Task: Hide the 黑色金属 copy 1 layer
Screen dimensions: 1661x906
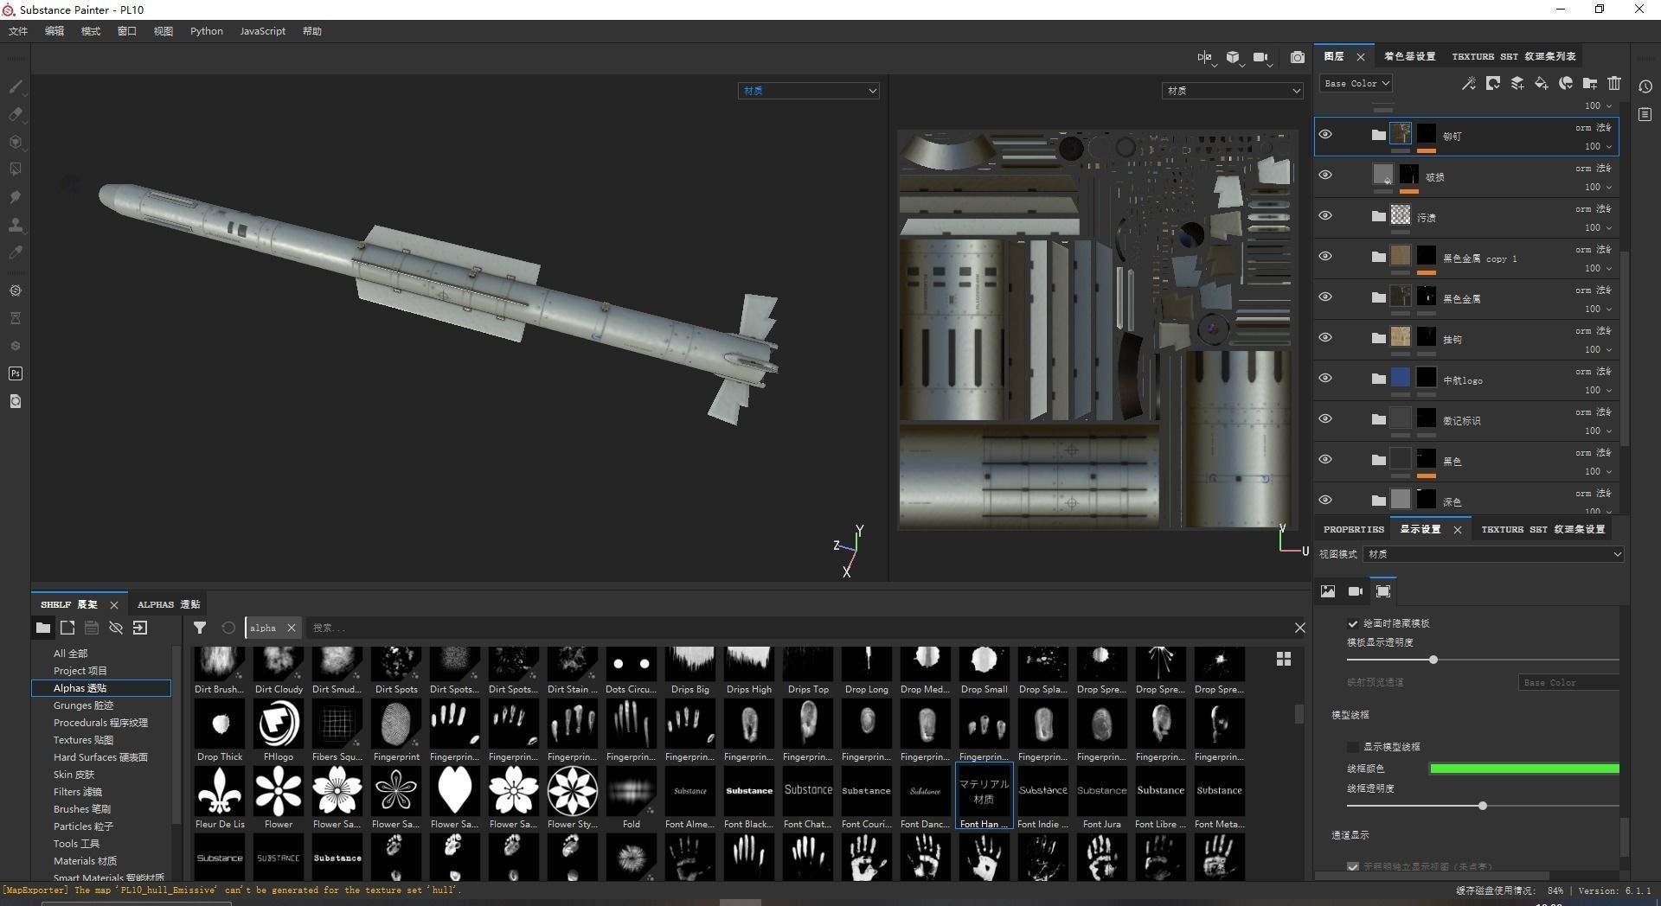Action: coord(1325,256)
